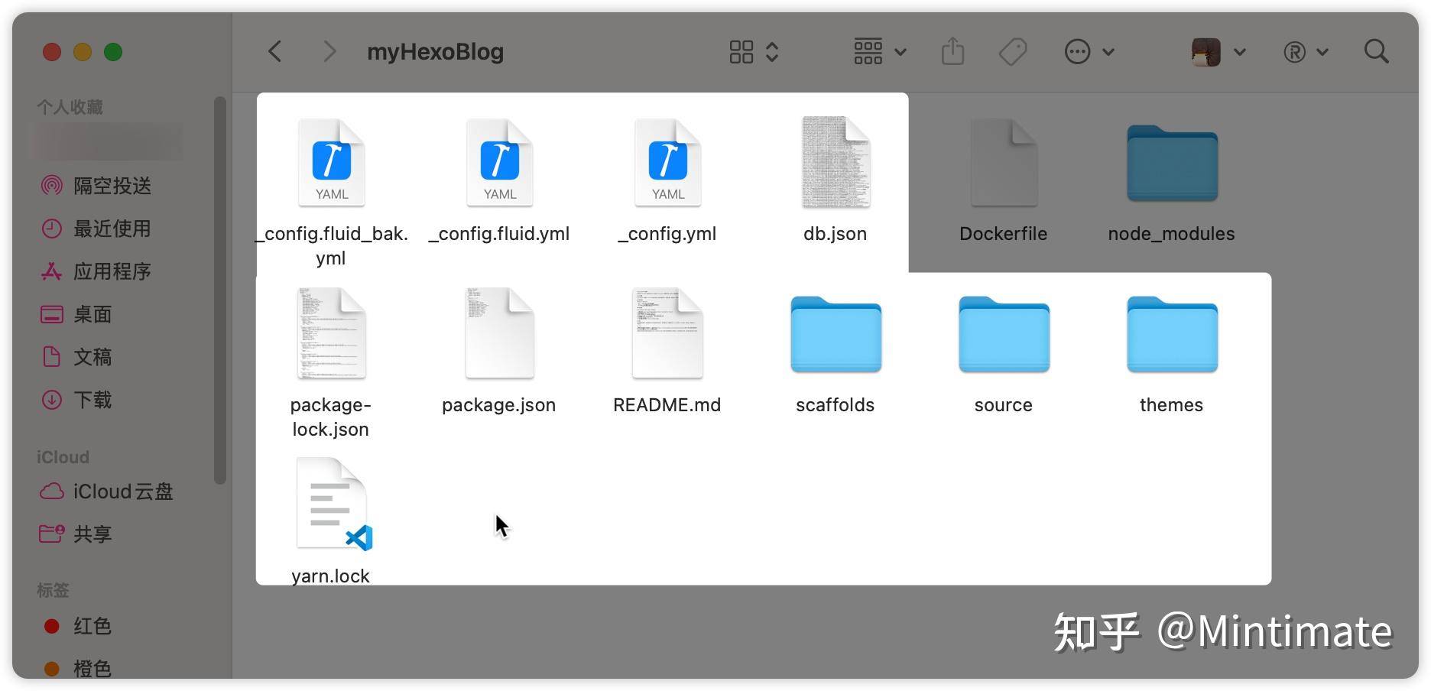
Task: Select the package.json file icon
Action: (x=499, y=333)
